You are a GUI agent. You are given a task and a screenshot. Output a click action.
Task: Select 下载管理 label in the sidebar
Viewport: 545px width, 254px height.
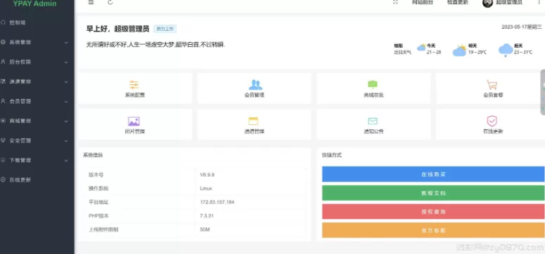pyautogui.click(x=20, y=160)
